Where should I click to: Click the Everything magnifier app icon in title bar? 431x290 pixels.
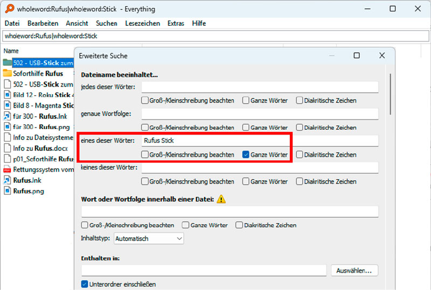pyautogui.click(x=10, y=9)
